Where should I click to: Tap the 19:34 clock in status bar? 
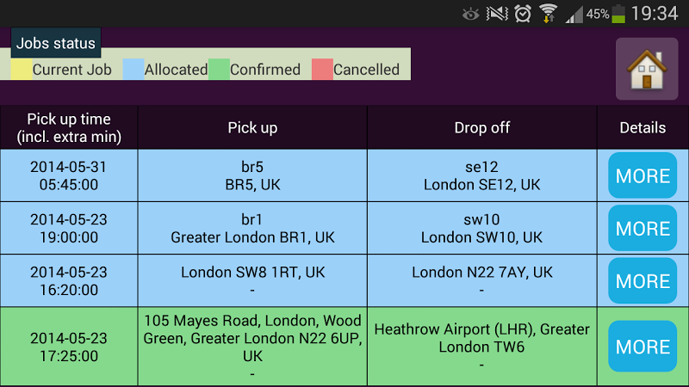[655, 14]
